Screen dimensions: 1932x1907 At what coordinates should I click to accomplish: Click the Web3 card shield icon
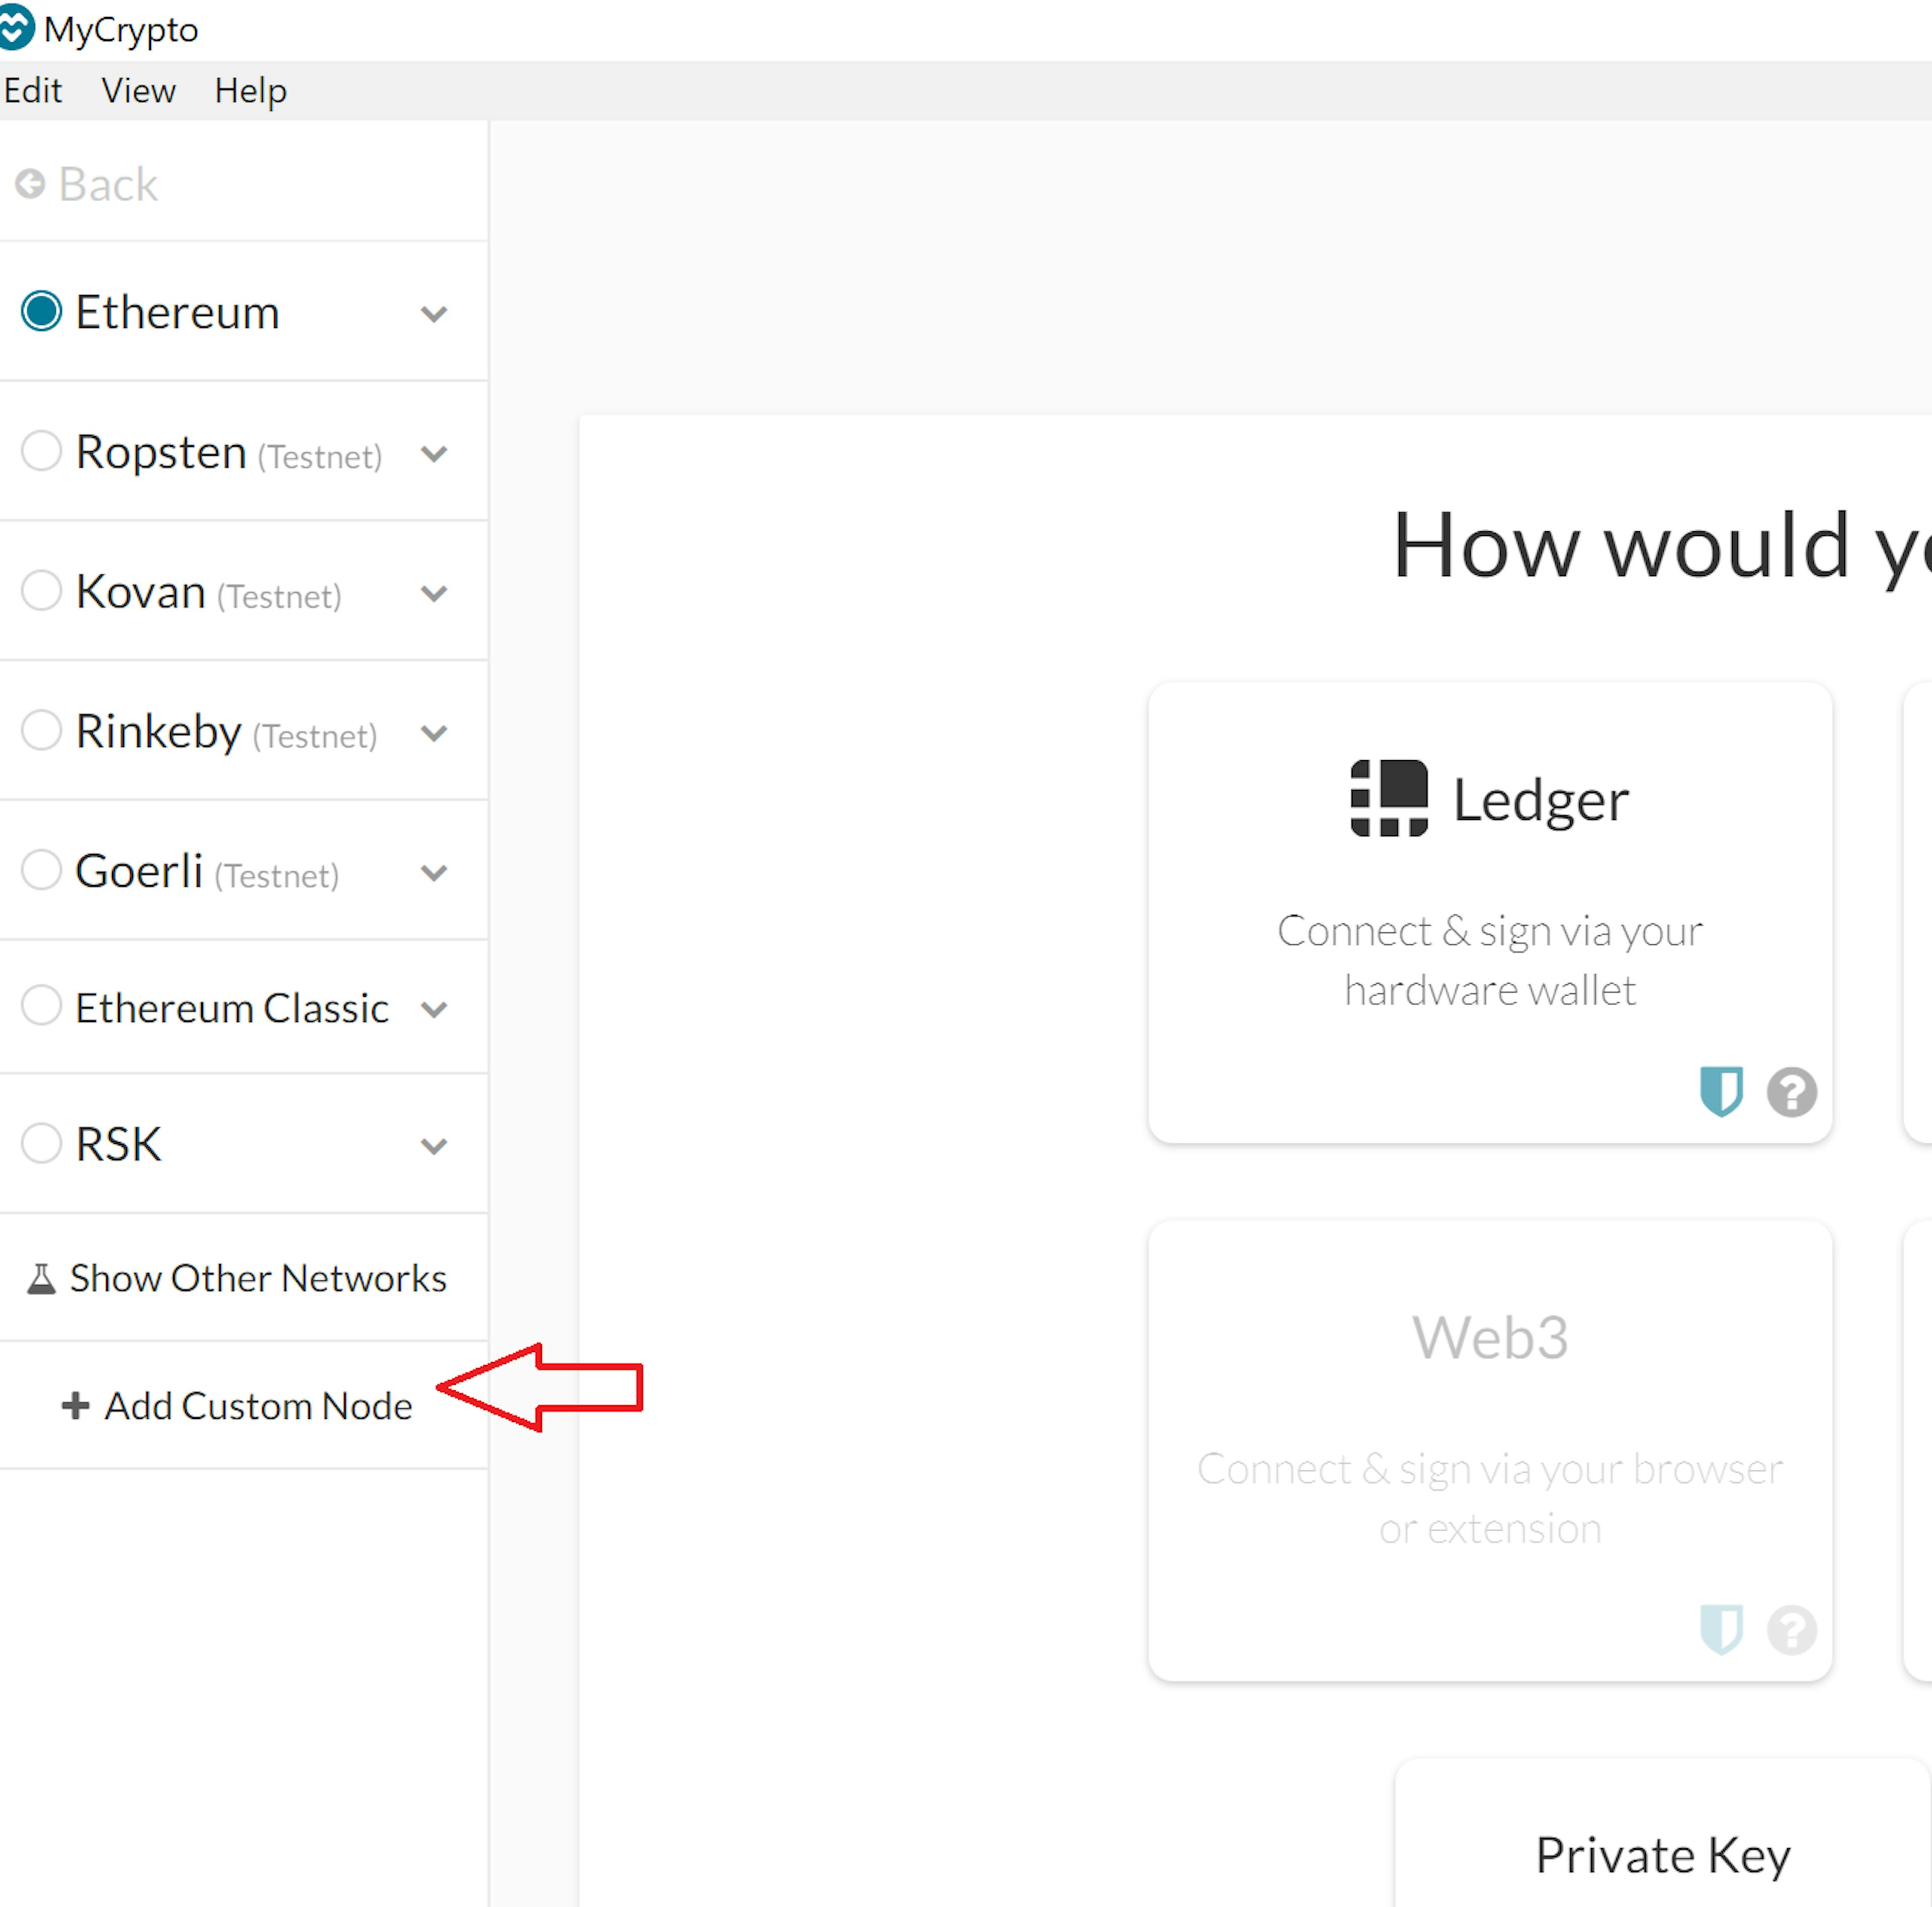1721,1629
